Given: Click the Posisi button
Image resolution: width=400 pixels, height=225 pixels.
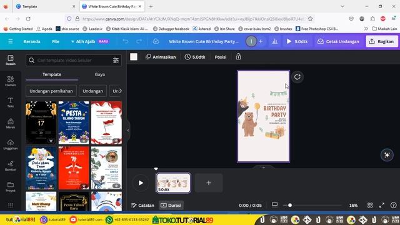Looking at the screenshot, I should point(221,57).
